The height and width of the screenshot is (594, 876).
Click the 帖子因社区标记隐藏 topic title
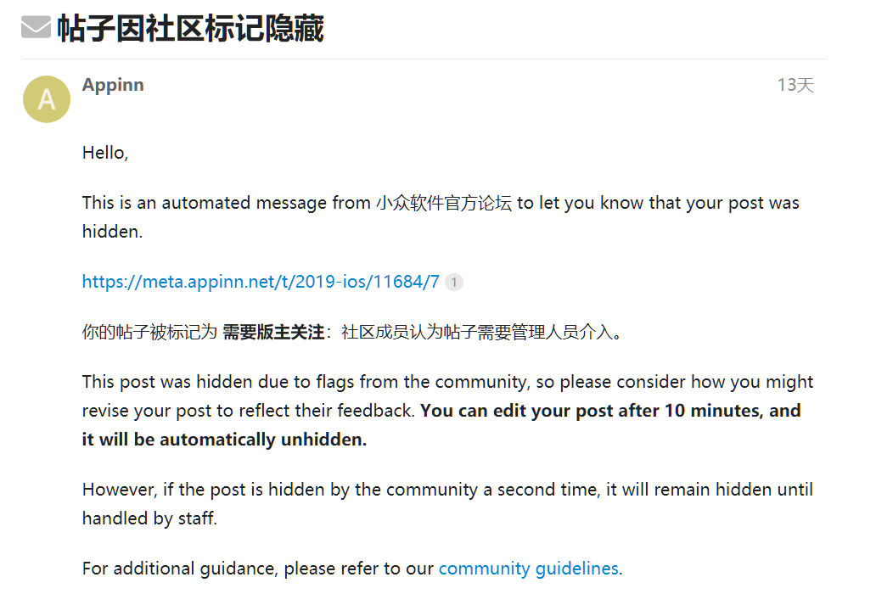190,28
